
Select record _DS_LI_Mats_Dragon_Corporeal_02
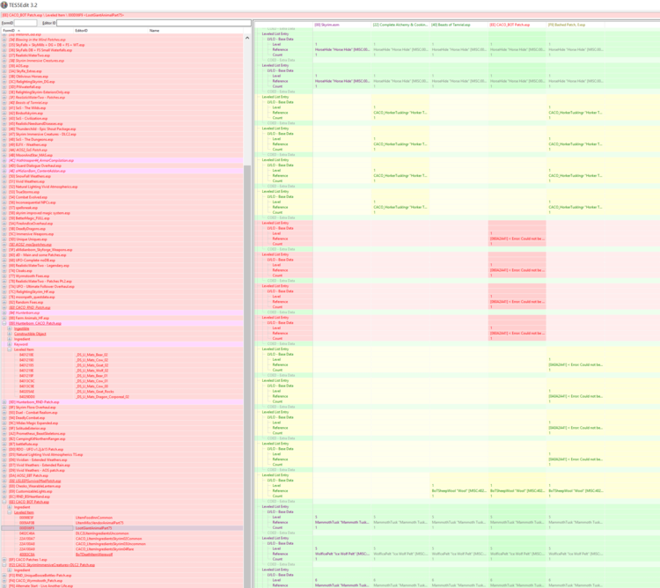(122, 397)
